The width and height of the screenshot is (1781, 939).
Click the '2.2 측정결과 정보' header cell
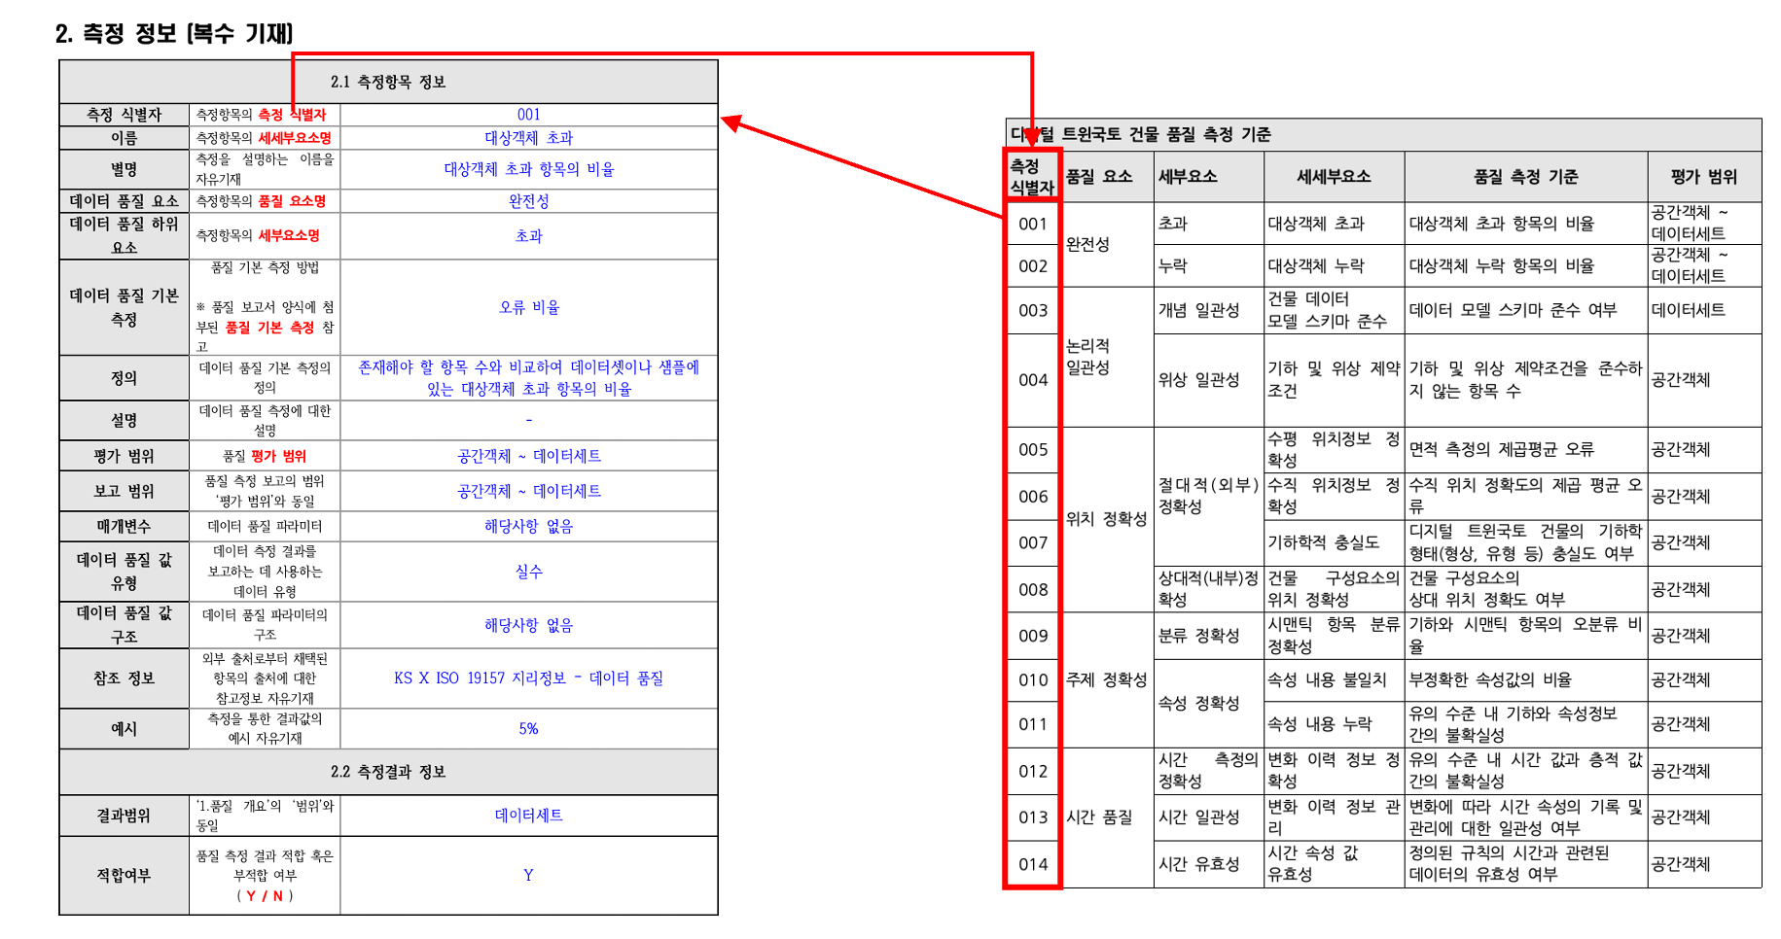tap(388, 772)
